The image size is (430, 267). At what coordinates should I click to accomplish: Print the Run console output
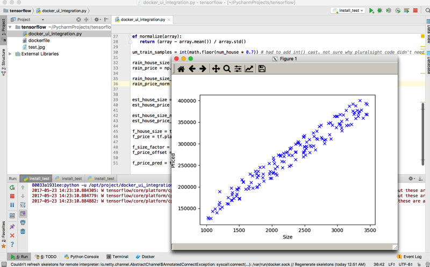[x=23, y=222]
